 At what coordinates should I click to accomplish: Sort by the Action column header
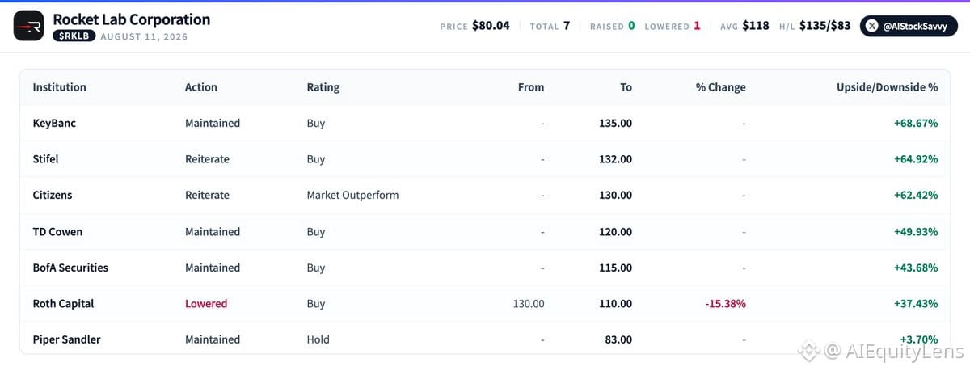(x=200, y=87)
